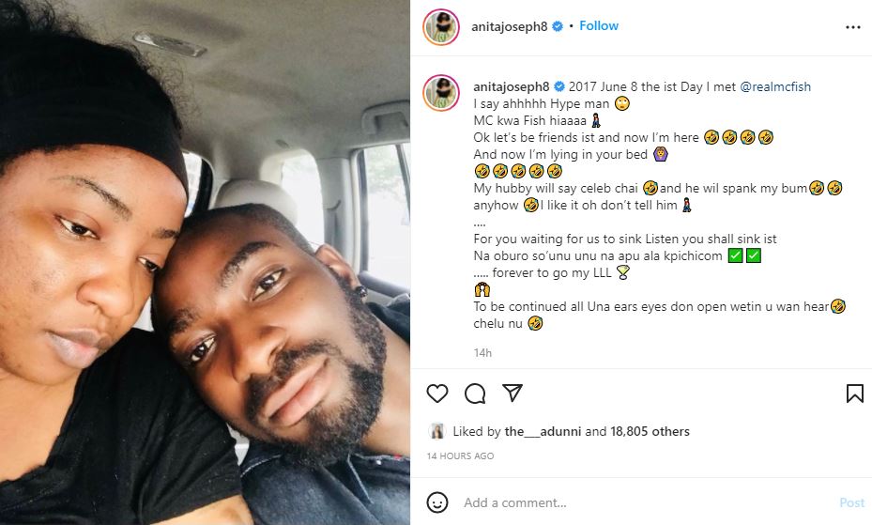
Task: Share post with paper plane icon
Action: click(512, 393)
